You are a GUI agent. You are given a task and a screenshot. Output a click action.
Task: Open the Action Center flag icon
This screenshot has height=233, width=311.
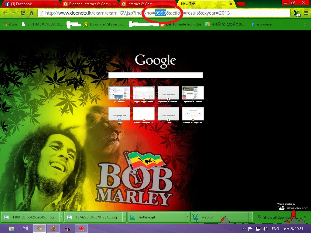click(250, 229)
